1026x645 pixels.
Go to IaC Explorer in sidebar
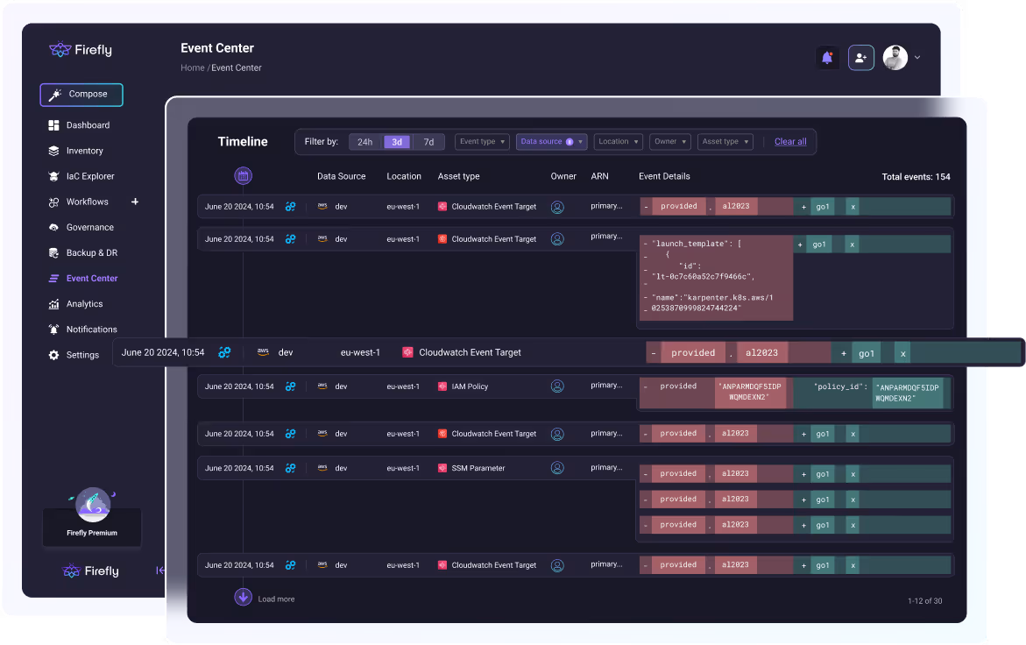90,176
